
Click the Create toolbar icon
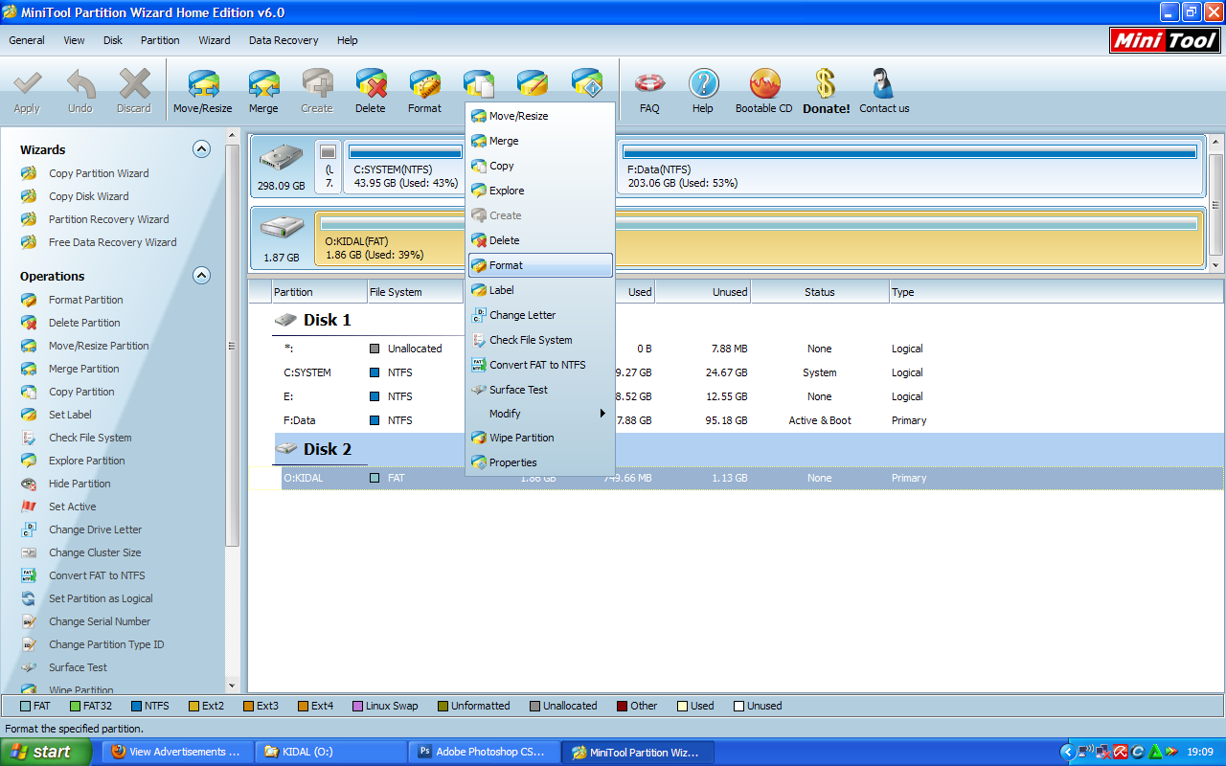click(317, 84)
